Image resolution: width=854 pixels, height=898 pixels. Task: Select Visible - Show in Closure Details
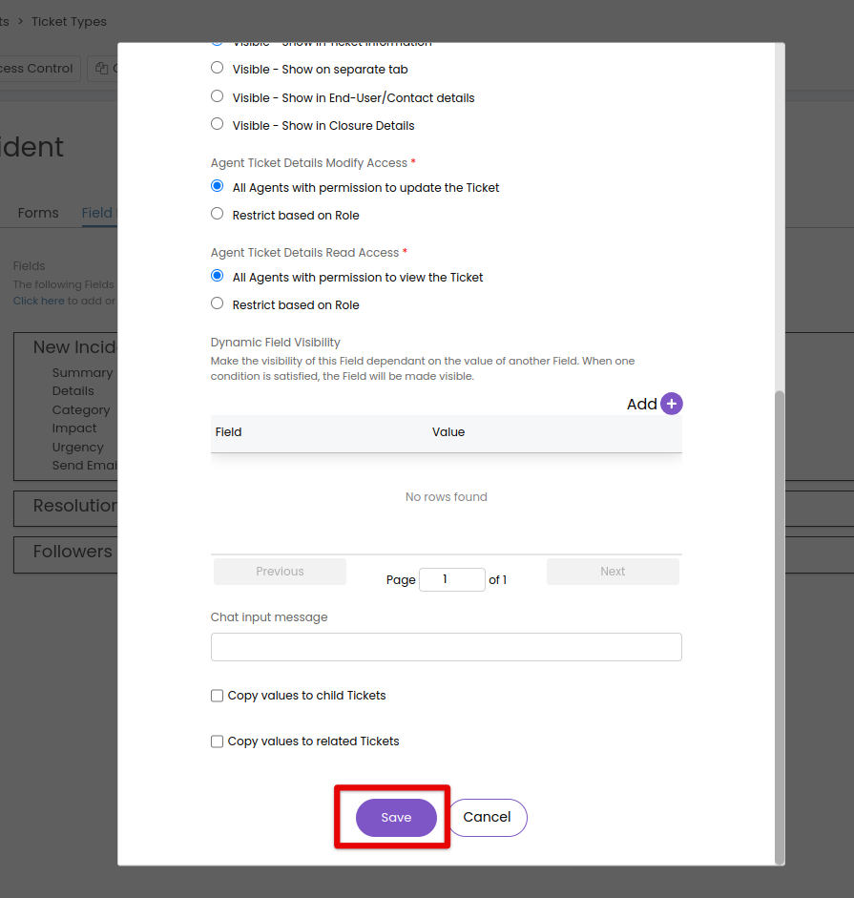(217, 125)
